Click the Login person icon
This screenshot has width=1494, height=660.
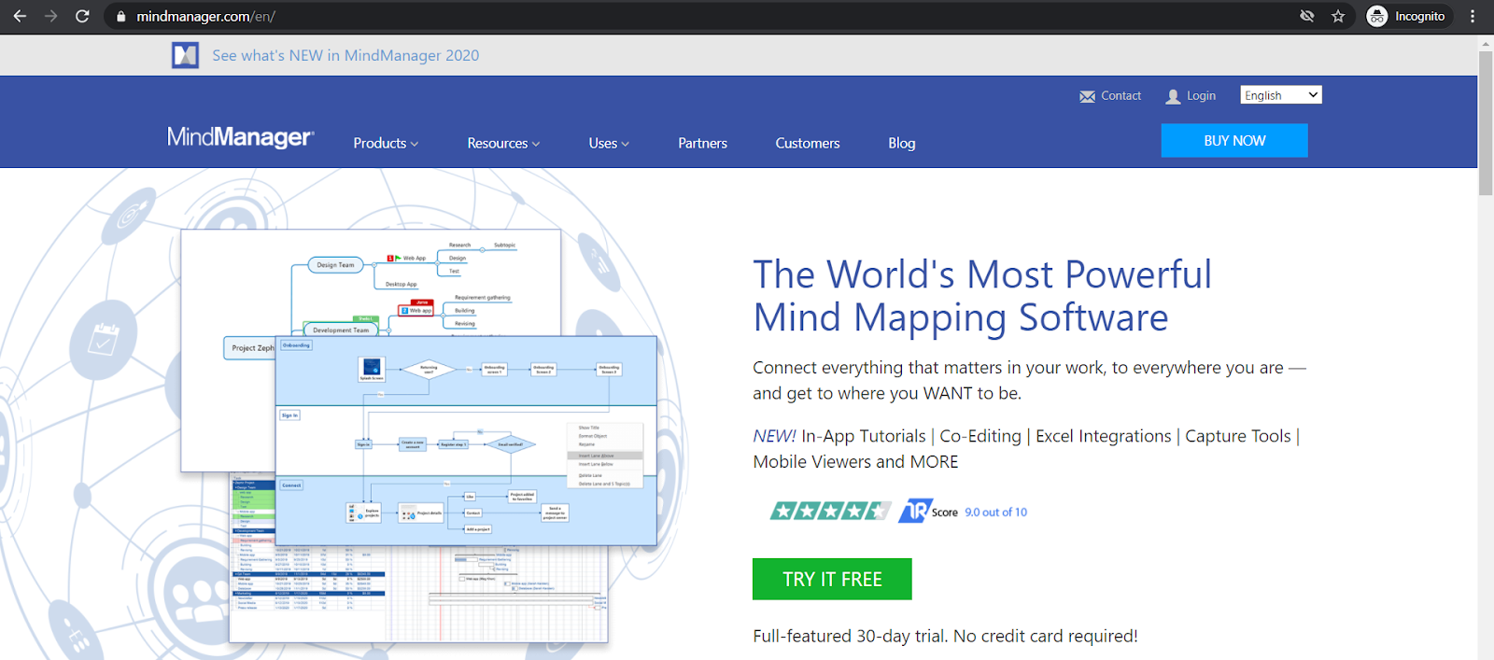tap(1173, 96)
